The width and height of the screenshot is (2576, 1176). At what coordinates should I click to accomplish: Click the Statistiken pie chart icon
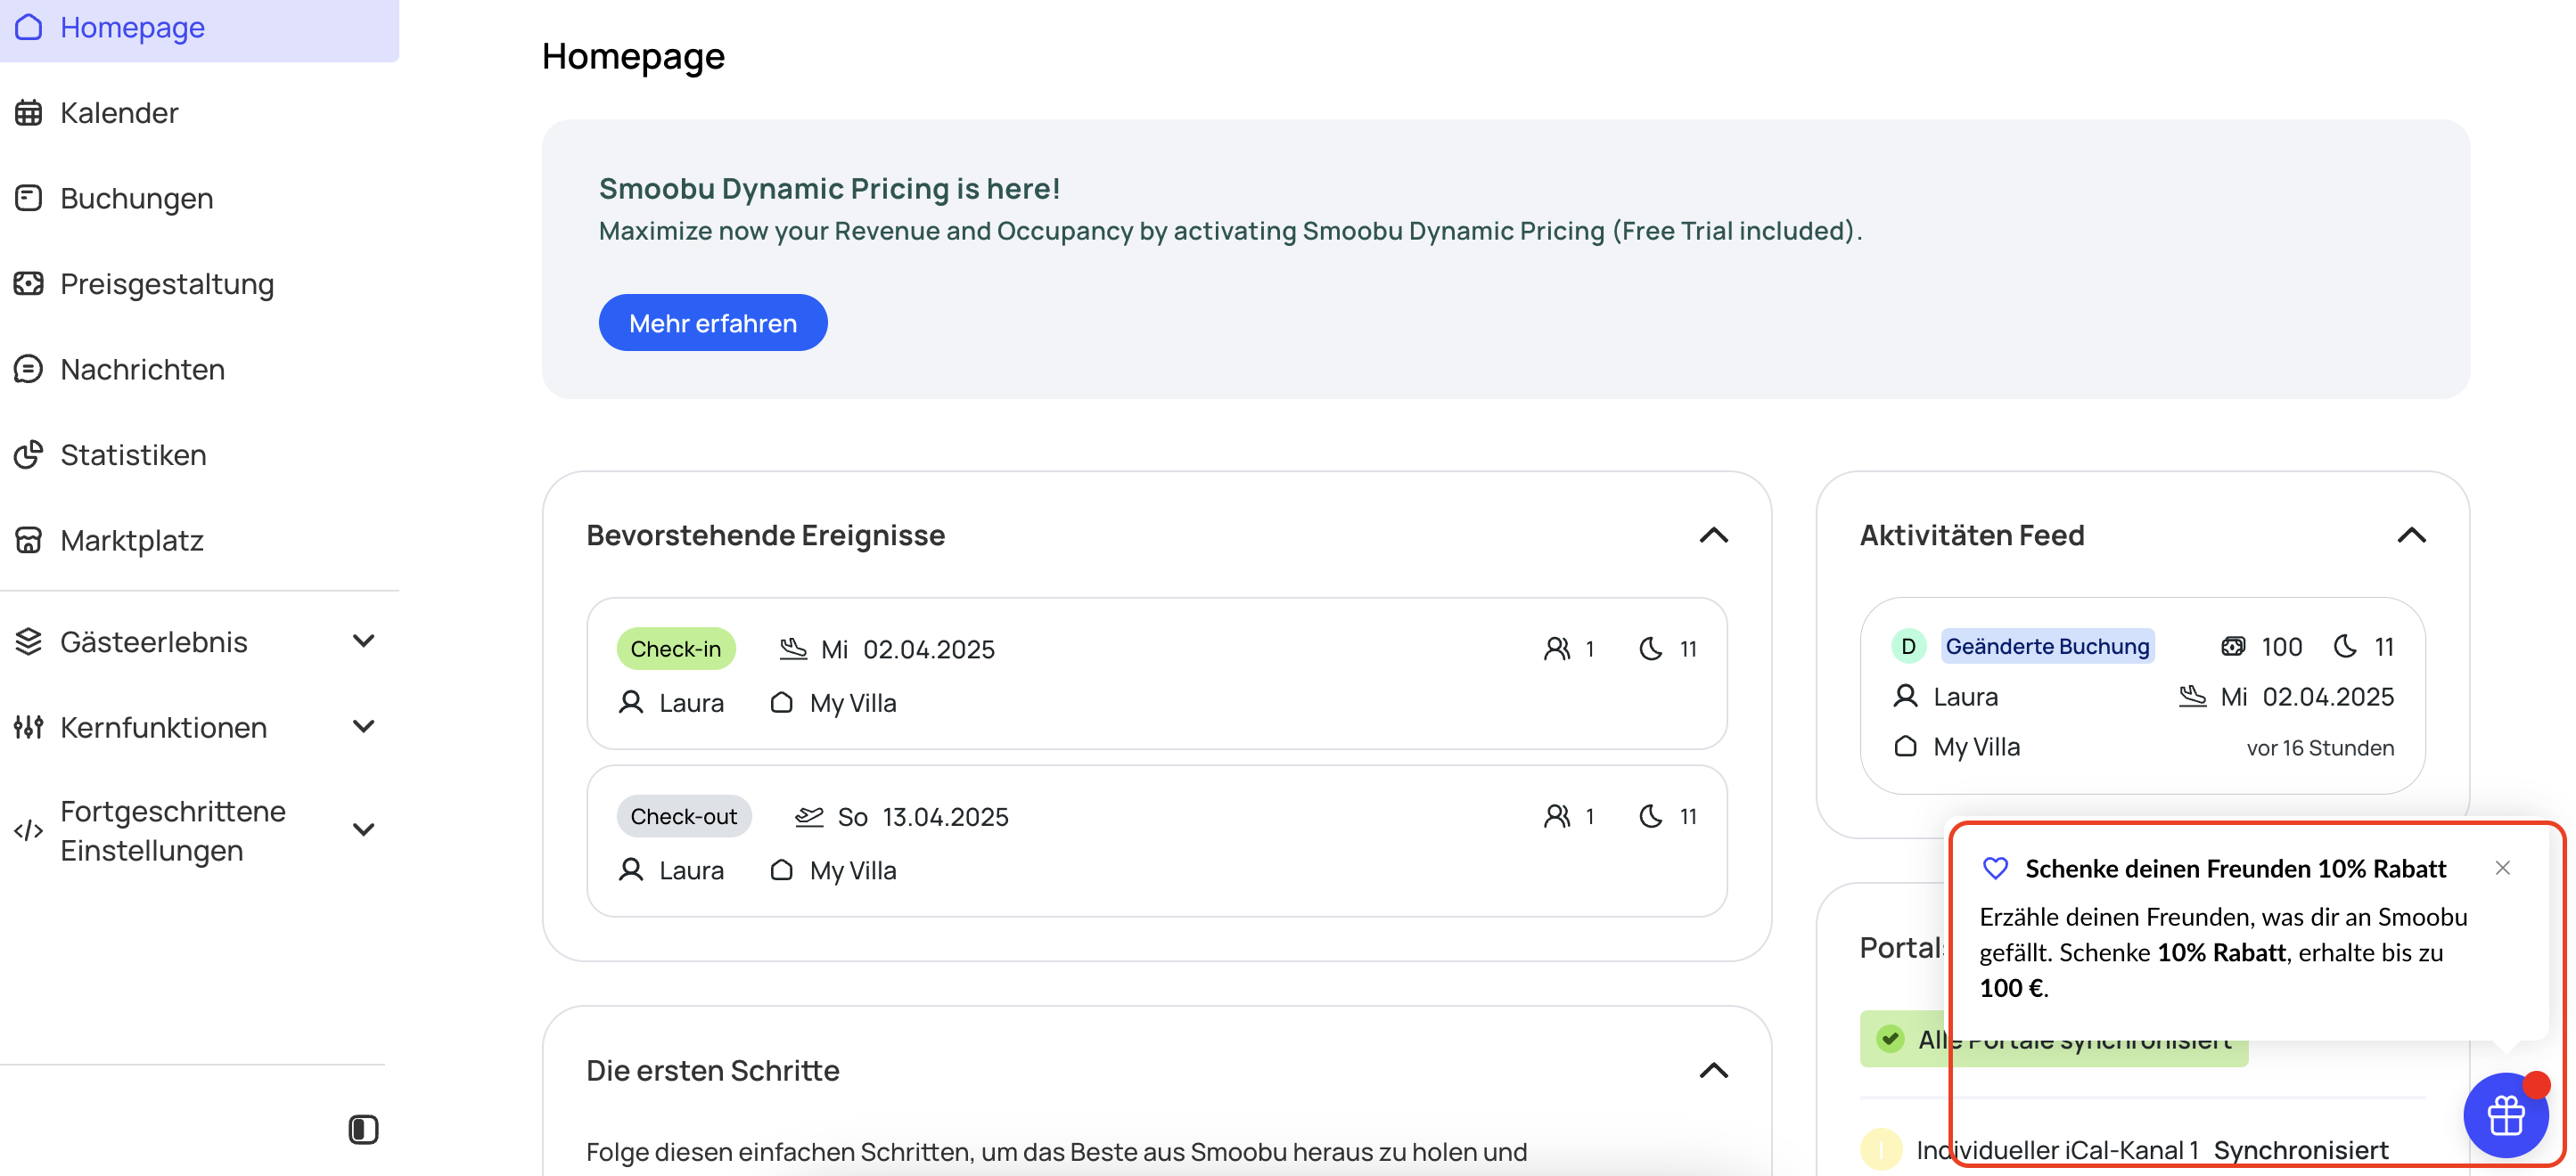[x=28, y=454]
